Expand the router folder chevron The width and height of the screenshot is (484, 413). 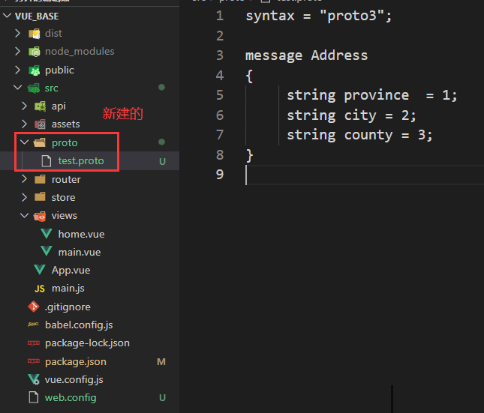(24, 179)
